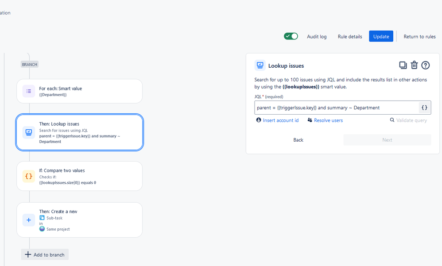The width and height of the screenshot is (442, 266).
Task: Open help for Lookup issues
Action: point(425,66)
